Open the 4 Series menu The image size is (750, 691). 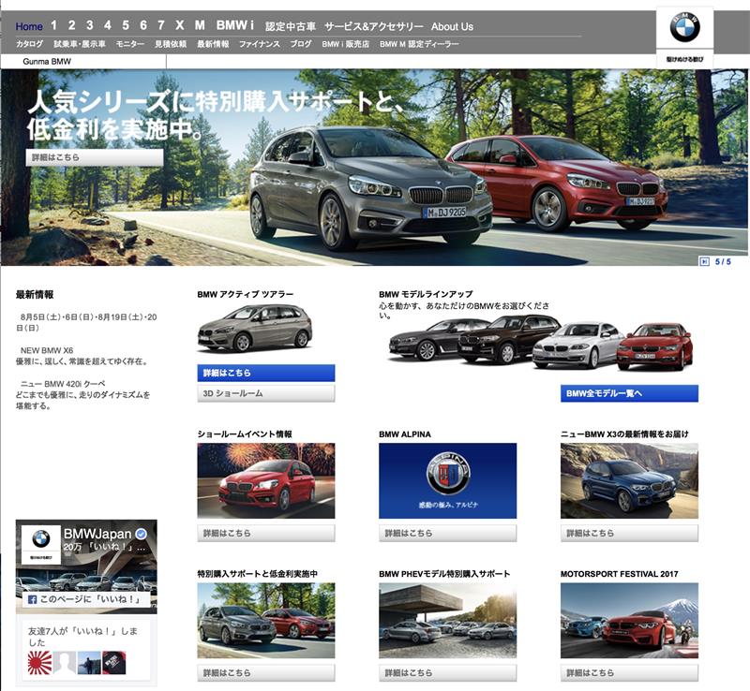[108, 25]
